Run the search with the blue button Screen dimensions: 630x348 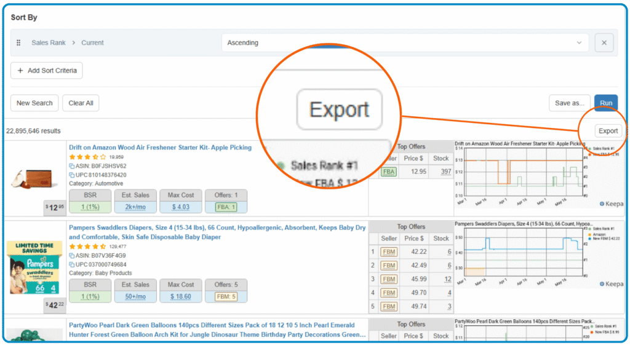click(x=606, y=103)
